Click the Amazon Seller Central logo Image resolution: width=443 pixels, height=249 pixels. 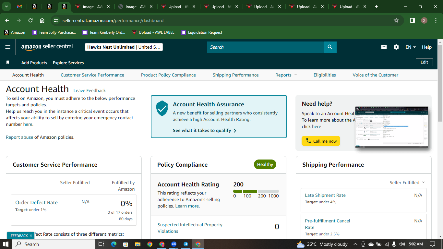[47, 47]
